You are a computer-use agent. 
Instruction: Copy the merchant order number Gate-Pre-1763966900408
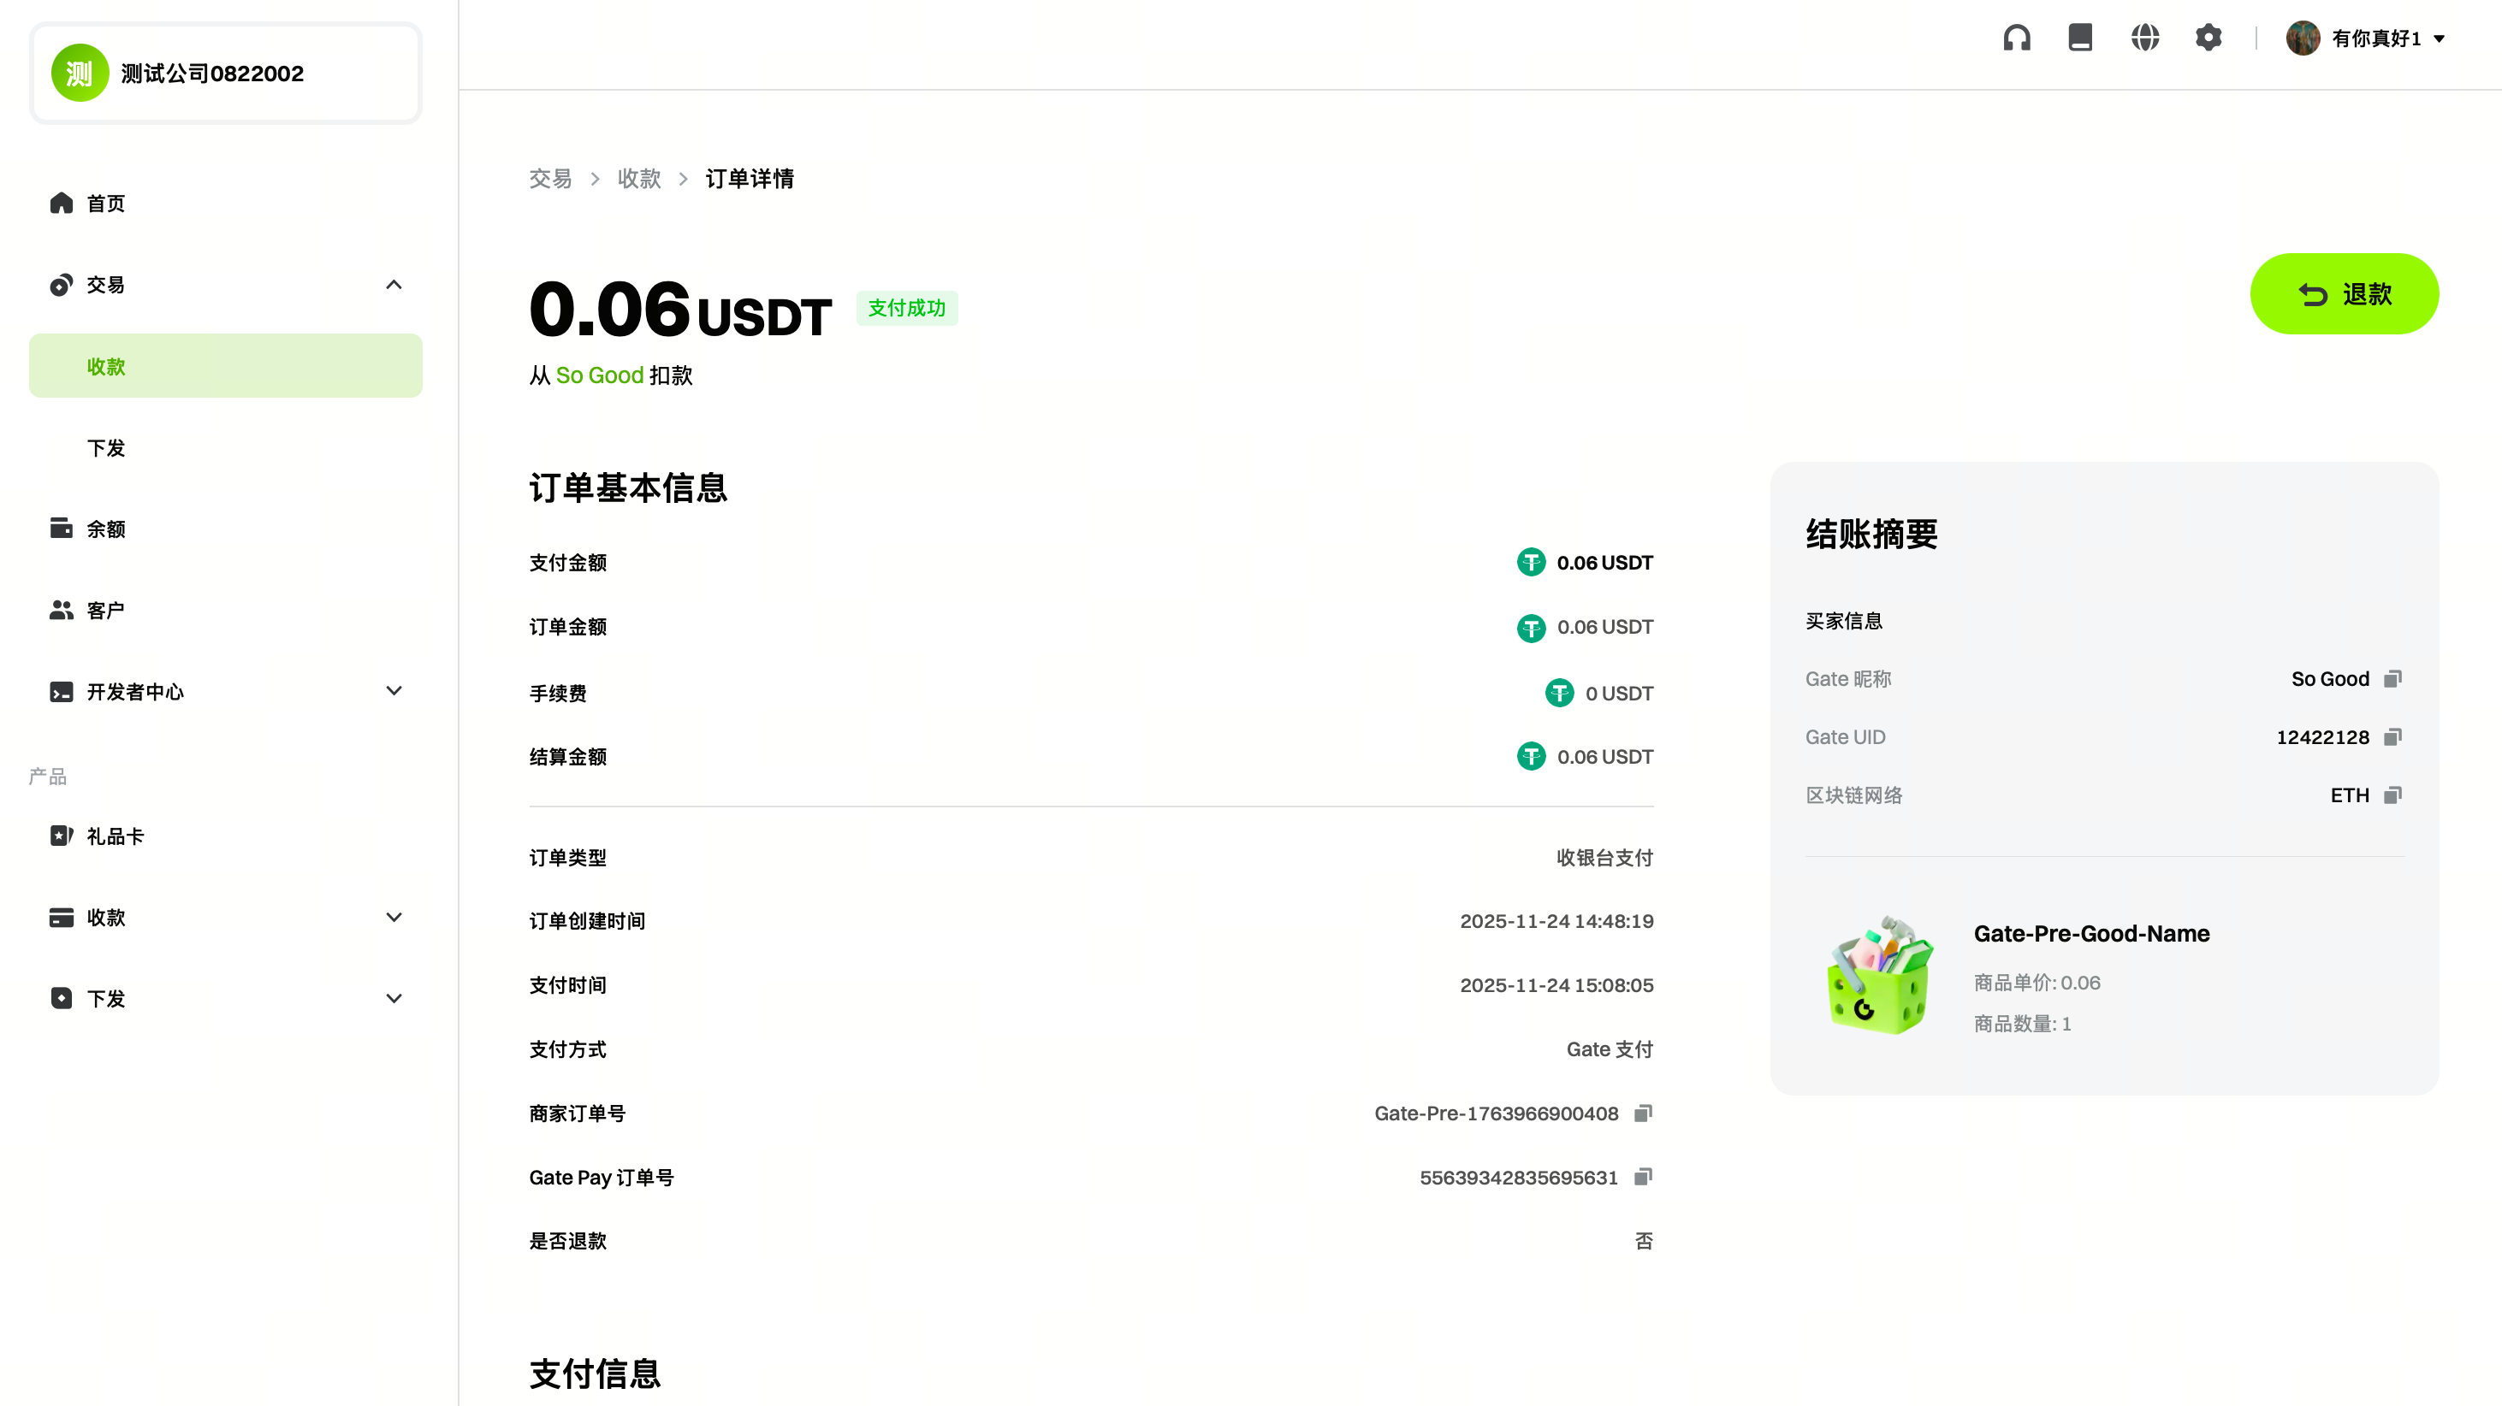1642,1113
